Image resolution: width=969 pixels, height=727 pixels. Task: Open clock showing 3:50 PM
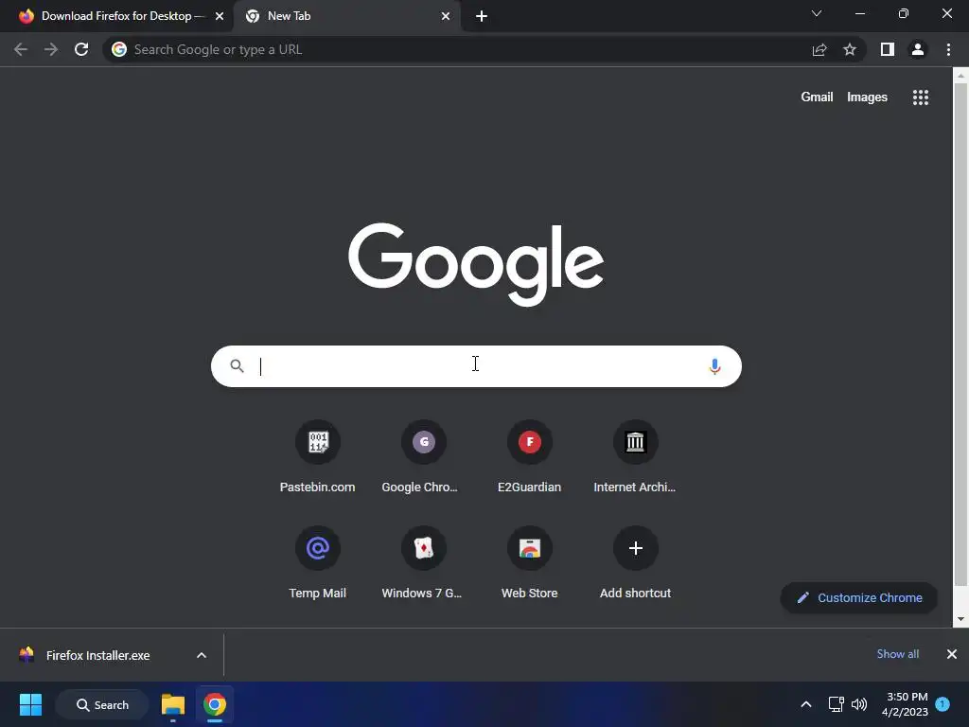click(x=905, y=704)
